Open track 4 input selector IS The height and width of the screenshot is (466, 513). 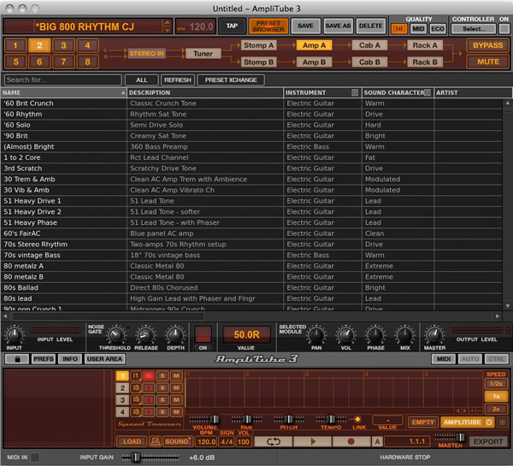(135, 411)
